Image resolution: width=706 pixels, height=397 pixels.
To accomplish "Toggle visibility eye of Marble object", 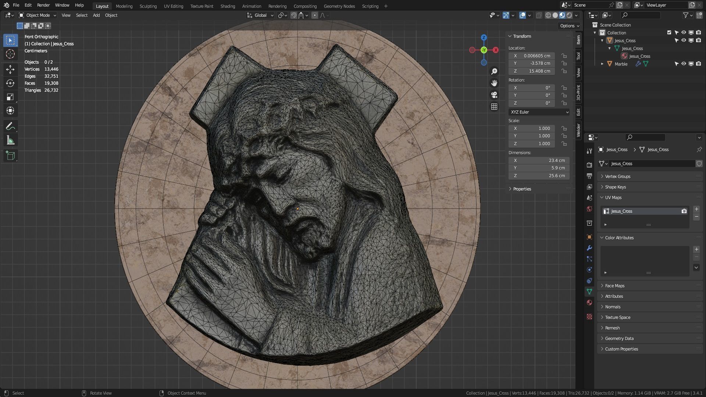I will (x=684, y=64).
